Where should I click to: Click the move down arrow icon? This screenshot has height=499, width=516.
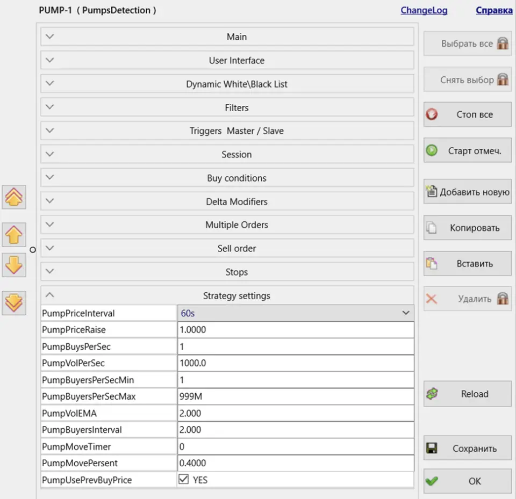click(x=13, y=265)
